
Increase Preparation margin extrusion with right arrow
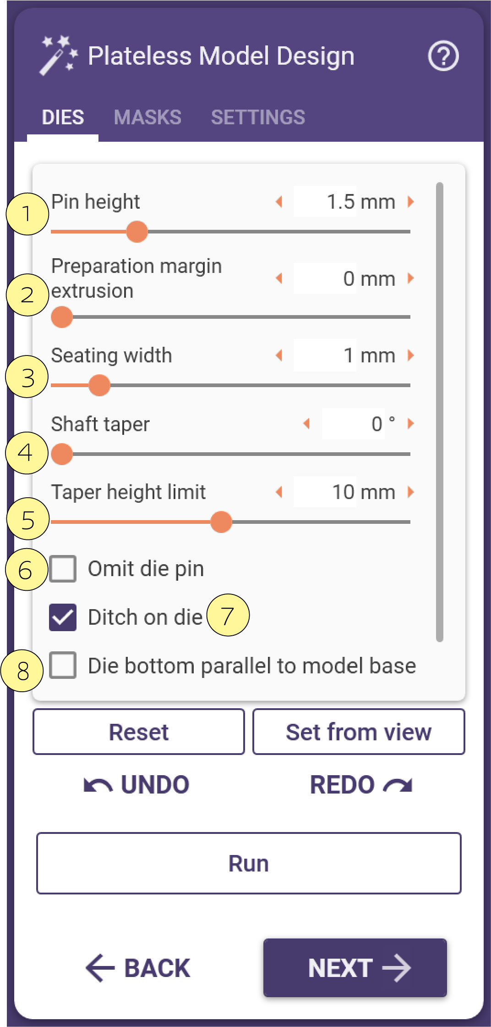click(x=411, y=278)
